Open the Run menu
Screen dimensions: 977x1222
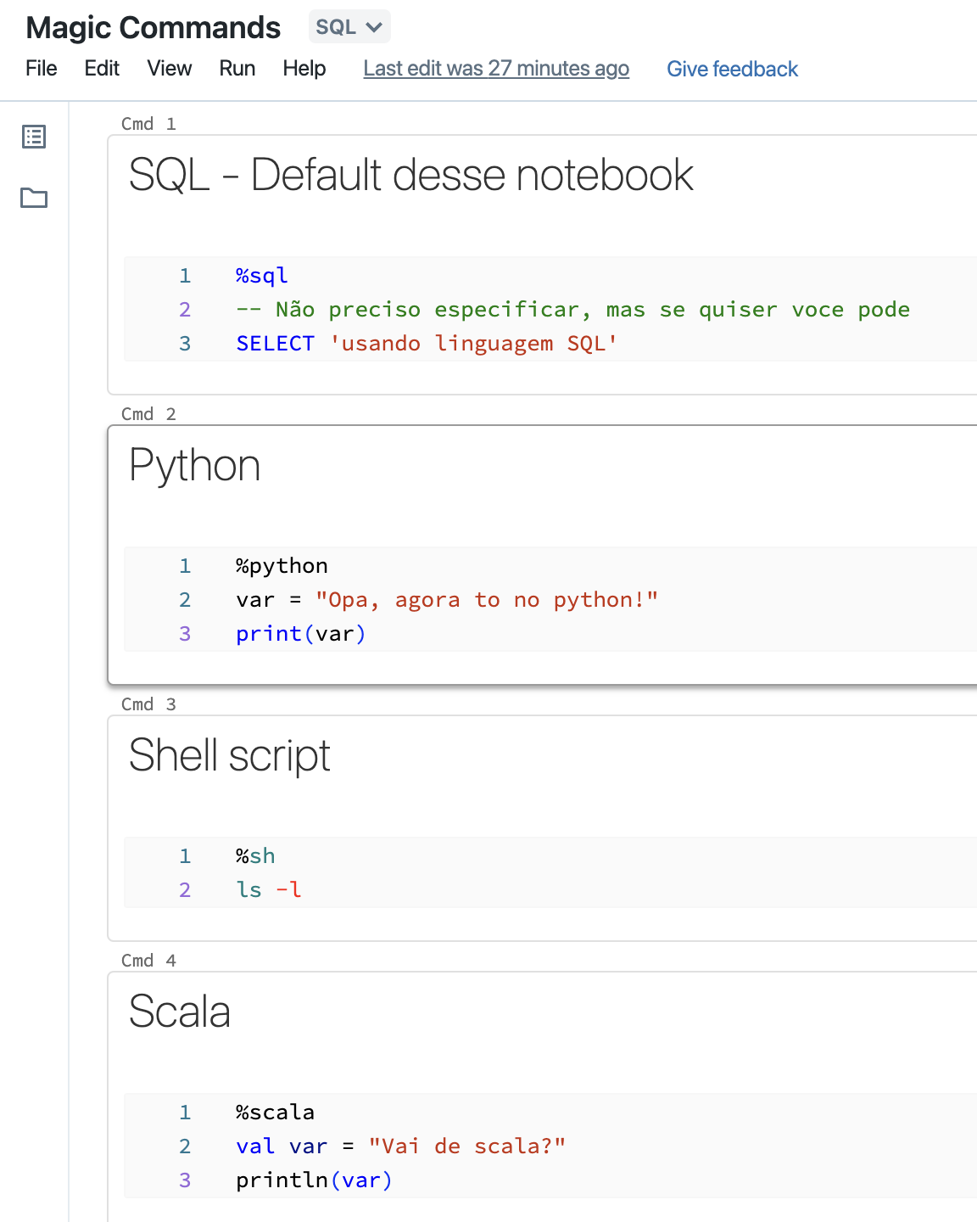(x=237, y=69)
